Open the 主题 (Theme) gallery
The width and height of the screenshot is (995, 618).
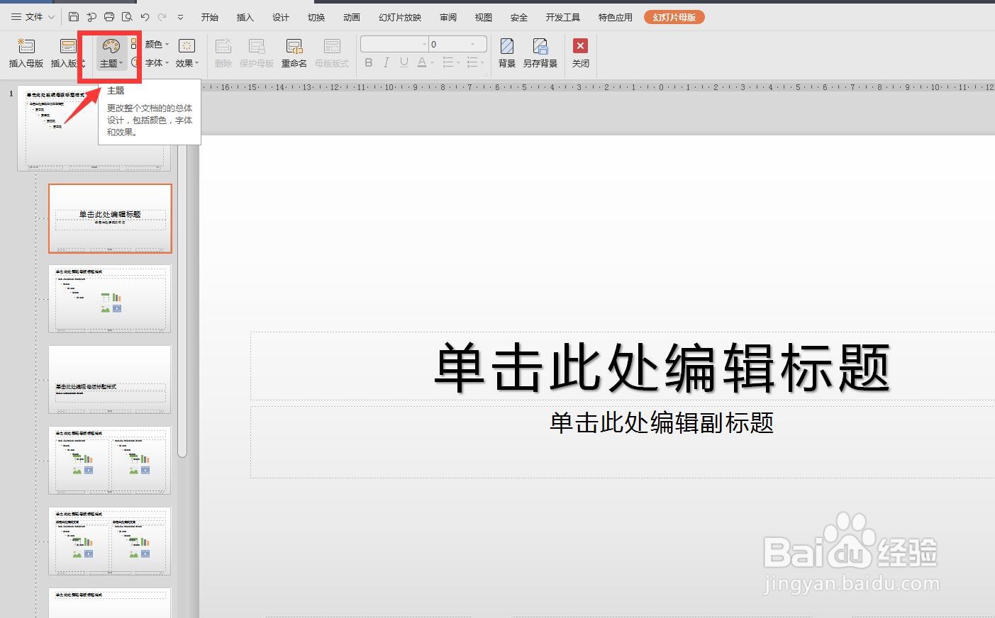[x=110, y=53]
